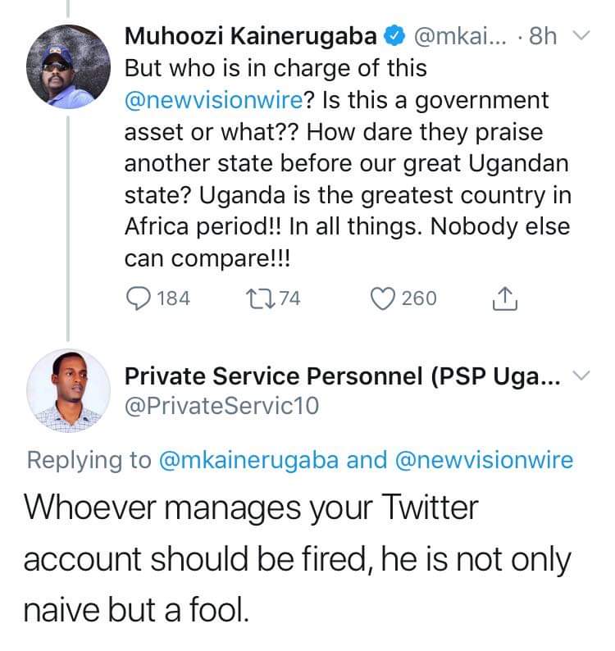Expand the chevron menu on Muhoozi's tweet

pyautogui.click(x=581, y=35)
